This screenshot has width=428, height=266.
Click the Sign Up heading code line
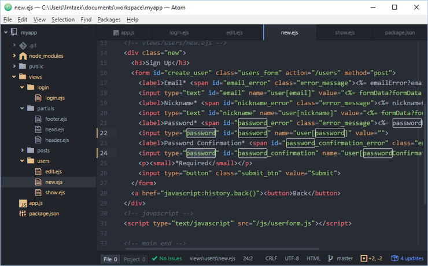coord(160,63)
